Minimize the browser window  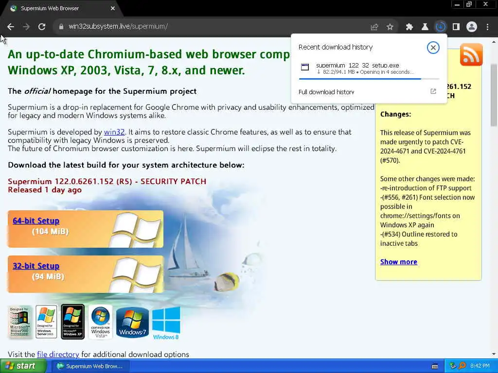457,4
